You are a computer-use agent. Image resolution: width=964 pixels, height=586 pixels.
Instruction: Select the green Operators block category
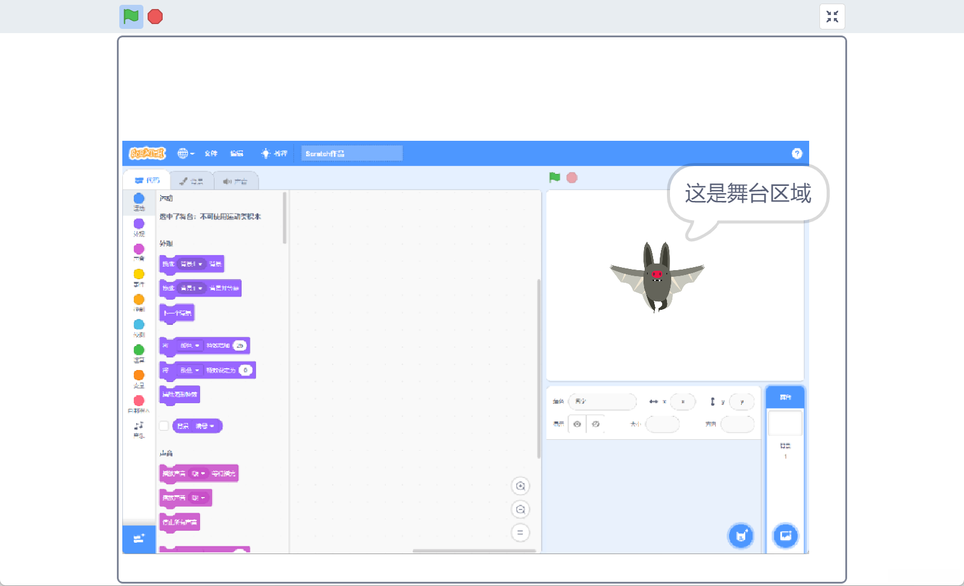[x=139, y=354]
